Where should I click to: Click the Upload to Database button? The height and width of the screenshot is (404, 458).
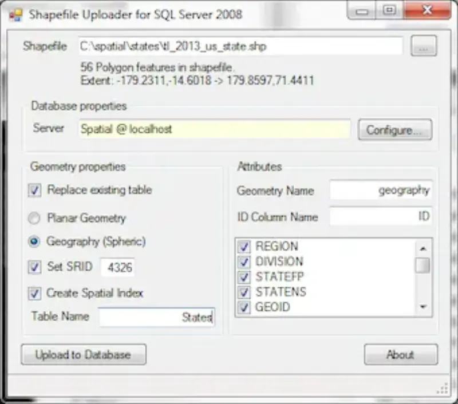click(x=84, y=355)
